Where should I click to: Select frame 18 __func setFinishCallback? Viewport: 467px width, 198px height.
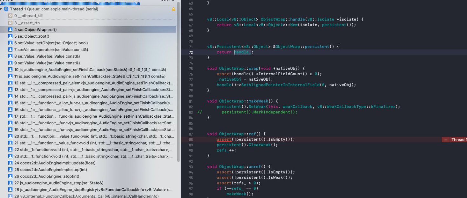tap(88, 123)
